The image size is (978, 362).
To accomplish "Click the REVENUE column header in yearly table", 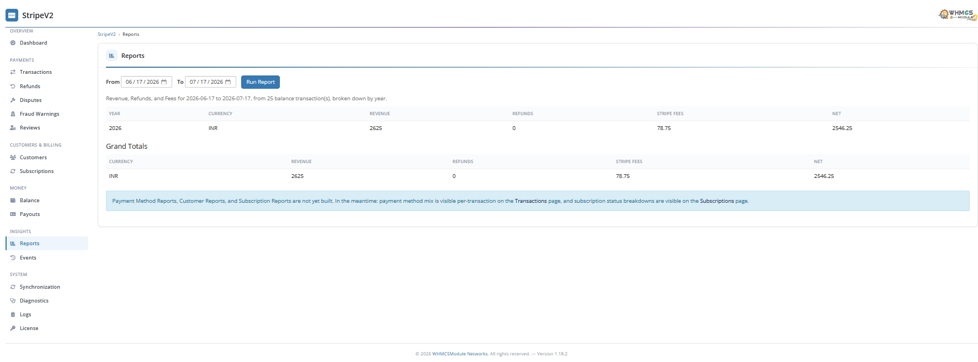I will click(380, 114).
